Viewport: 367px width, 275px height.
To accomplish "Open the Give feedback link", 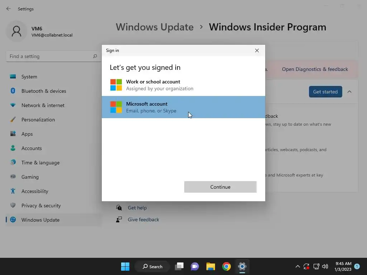I will [143, 219].
